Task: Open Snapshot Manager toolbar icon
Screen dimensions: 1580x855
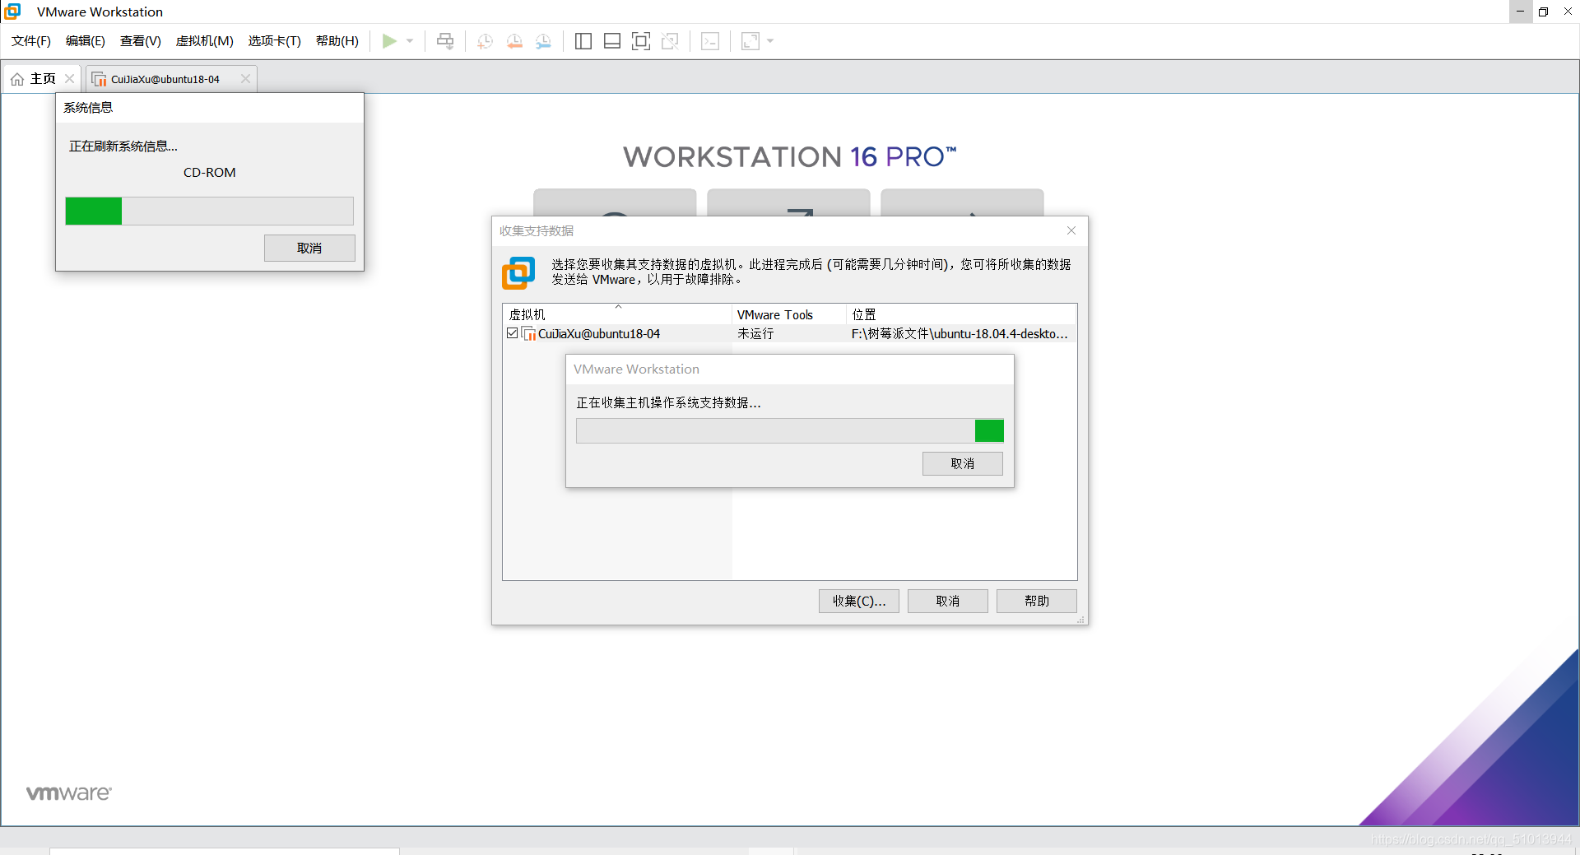Action: tap(543, 41)
